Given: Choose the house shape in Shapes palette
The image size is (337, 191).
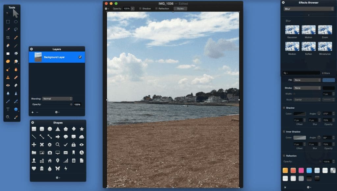Looking at the screenshot, I should pyautogui.click(x=50, y=161).
